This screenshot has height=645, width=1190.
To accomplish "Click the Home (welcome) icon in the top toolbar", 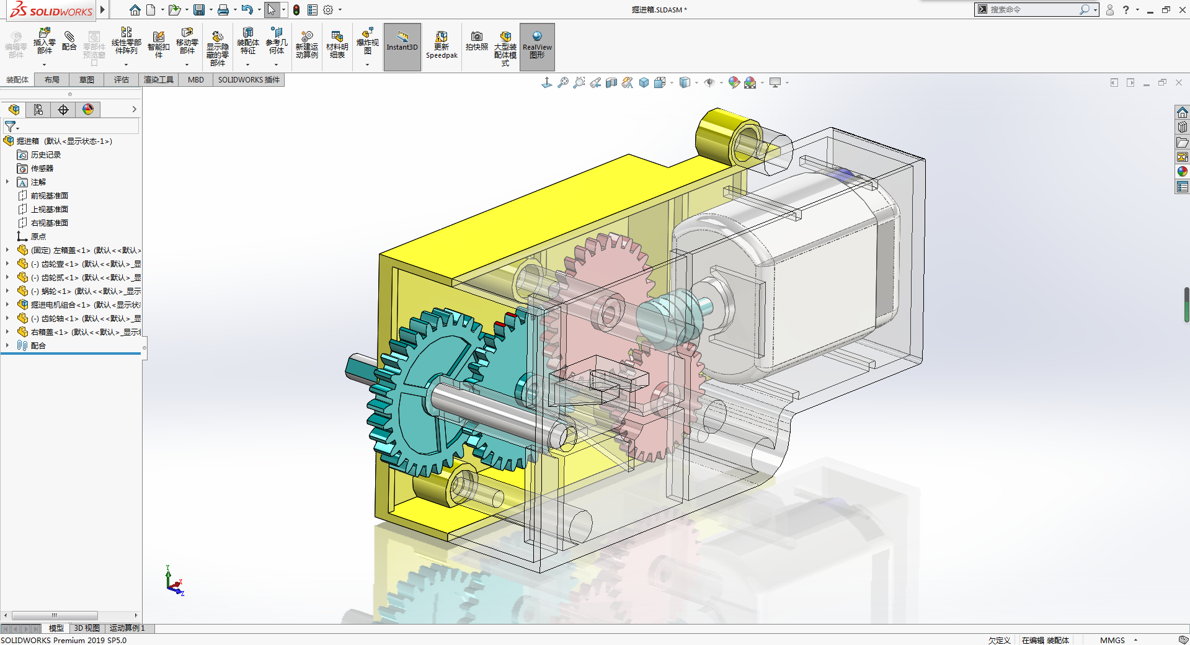I will point(135,10).
